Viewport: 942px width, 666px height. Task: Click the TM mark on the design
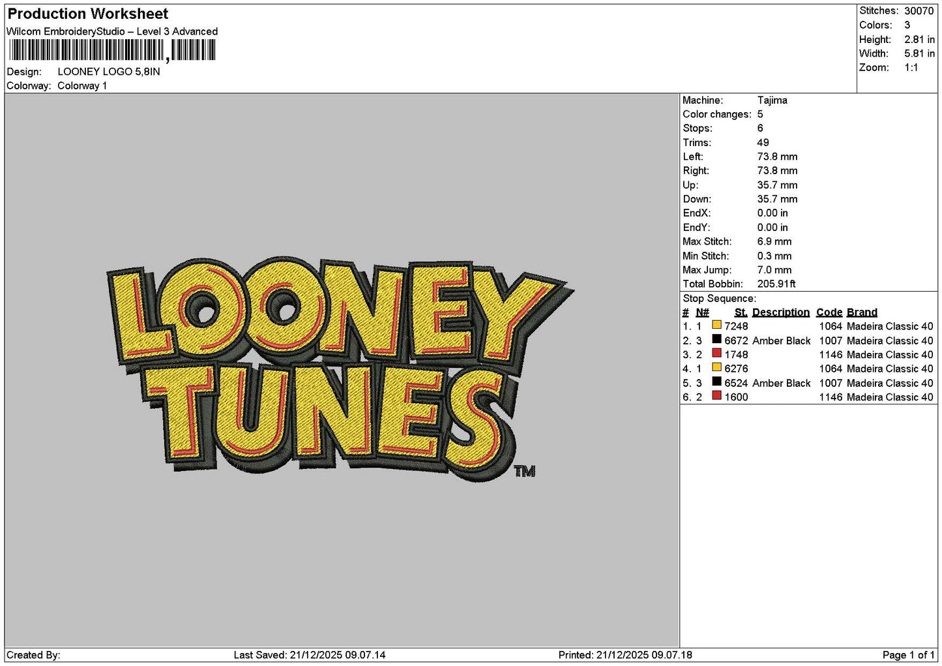click(524, 472)
